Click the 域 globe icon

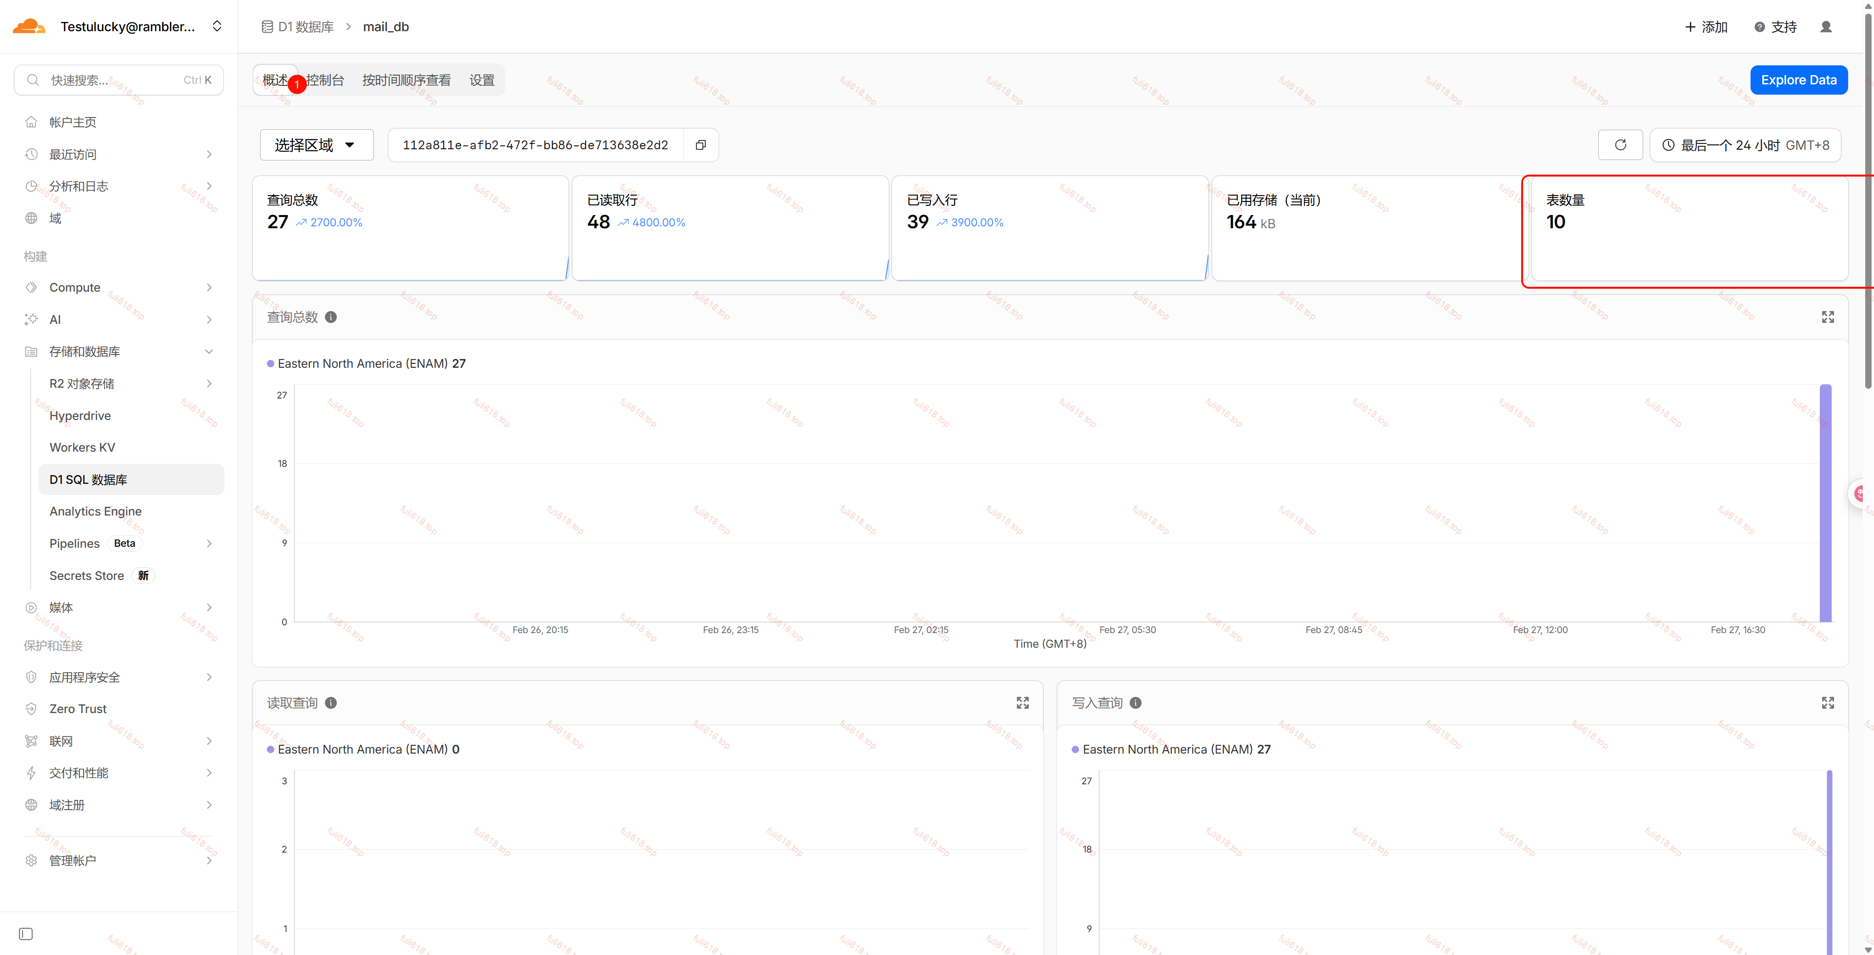point(31,218)
